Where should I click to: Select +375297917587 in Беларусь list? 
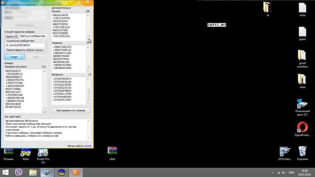[62, 100]
